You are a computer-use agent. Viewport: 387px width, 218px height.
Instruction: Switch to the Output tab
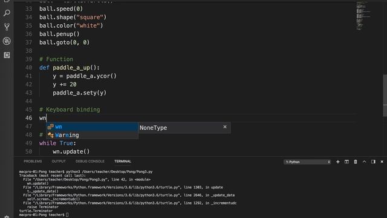(59, 162)
